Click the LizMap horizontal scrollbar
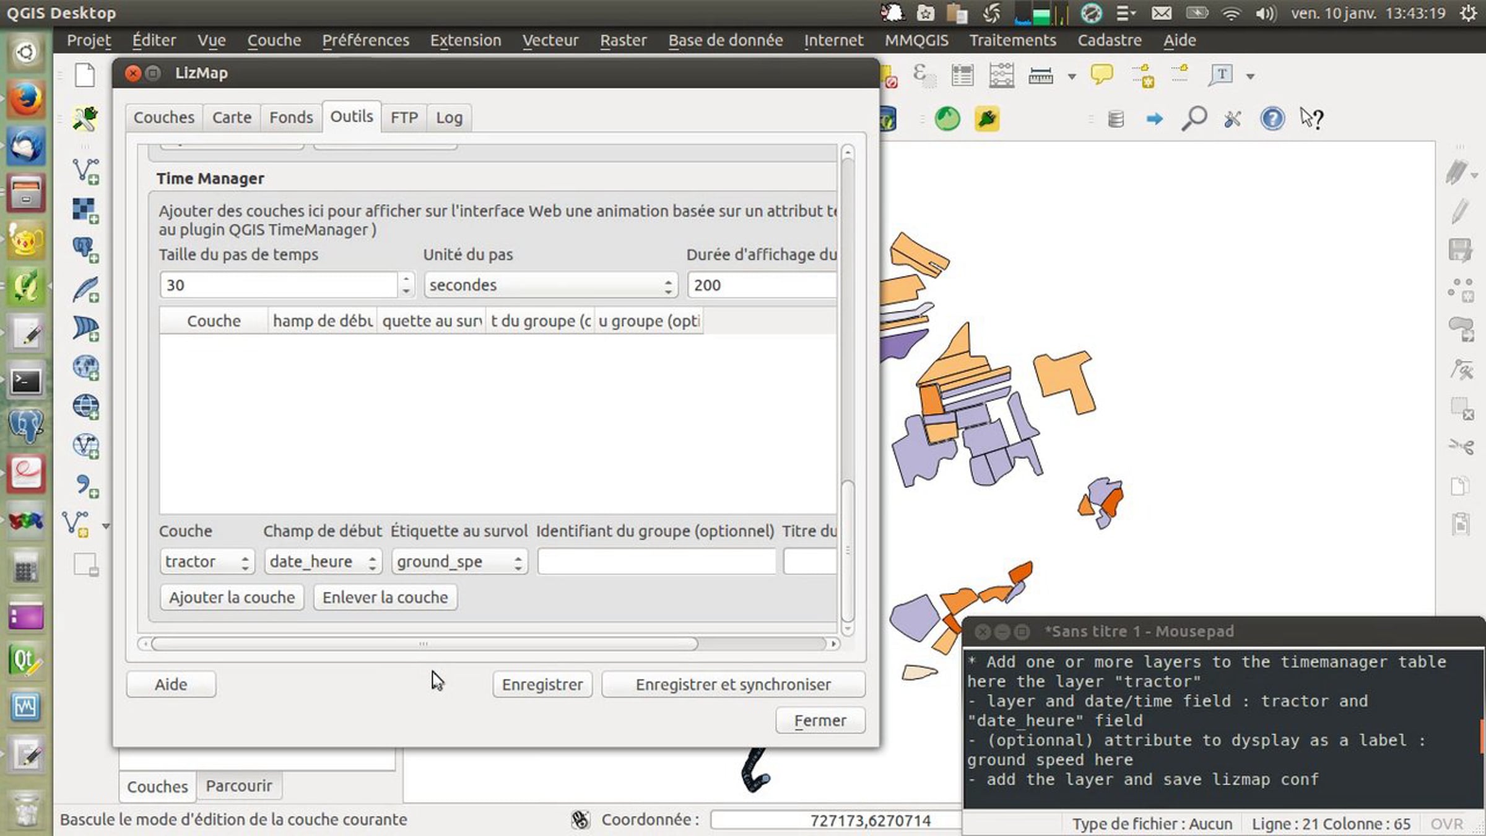 coord(425,644)
